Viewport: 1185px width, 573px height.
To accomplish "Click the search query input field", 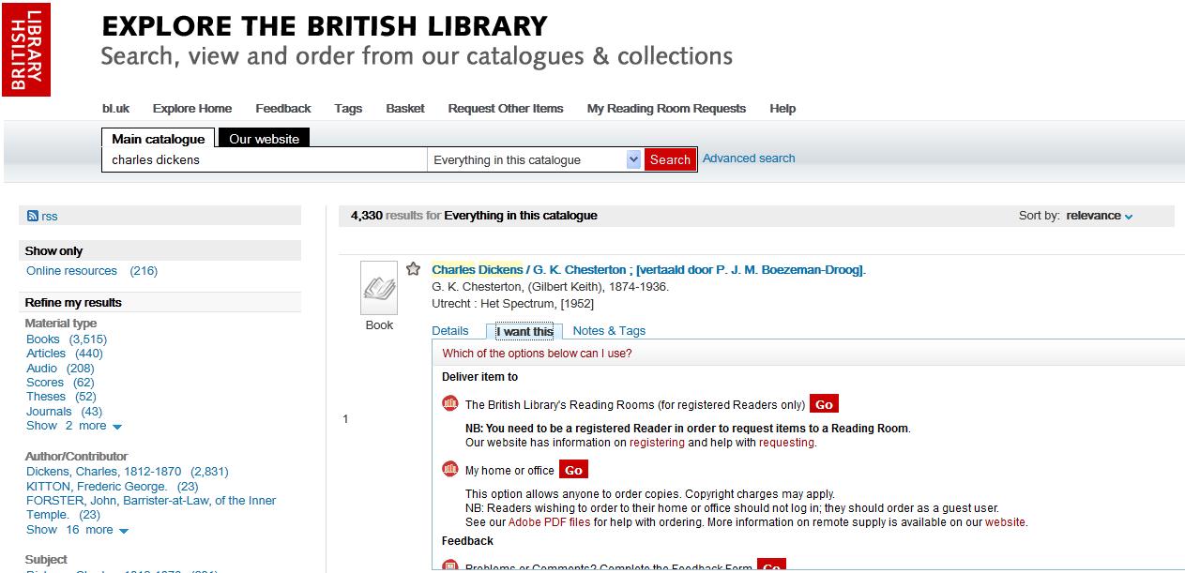I will coord(265,160).
